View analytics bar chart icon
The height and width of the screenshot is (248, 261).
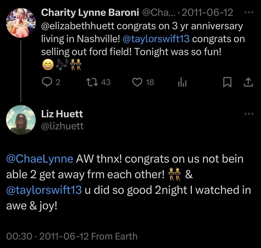(x=182, y=82)
